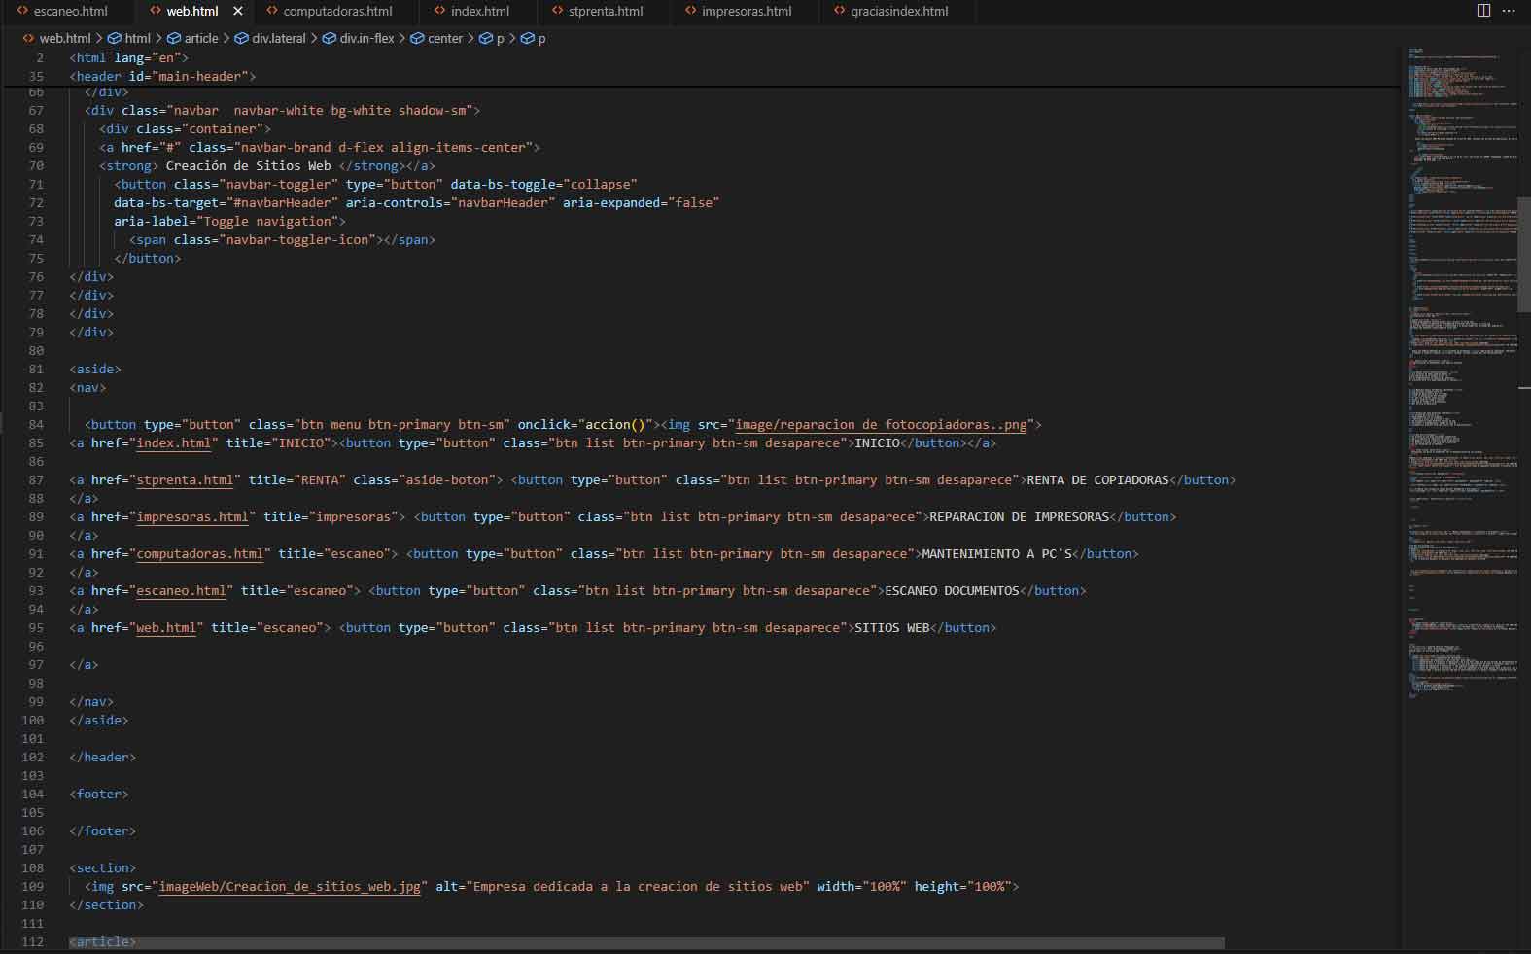Follow the stprenta.html href link in code

coord(185,480)
